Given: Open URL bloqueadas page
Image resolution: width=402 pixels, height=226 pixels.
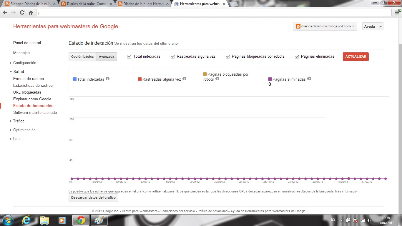Looking at the screenshot, I should pyautogui.click(x=27, y=92).
